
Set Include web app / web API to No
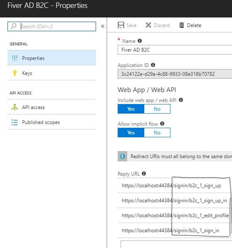click(157, 109)
